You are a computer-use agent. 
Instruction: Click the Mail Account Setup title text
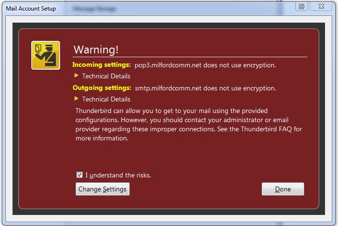tap(31, 9)
